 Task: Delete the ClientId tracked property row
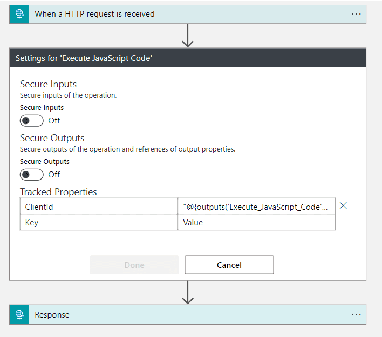point(343,206)
